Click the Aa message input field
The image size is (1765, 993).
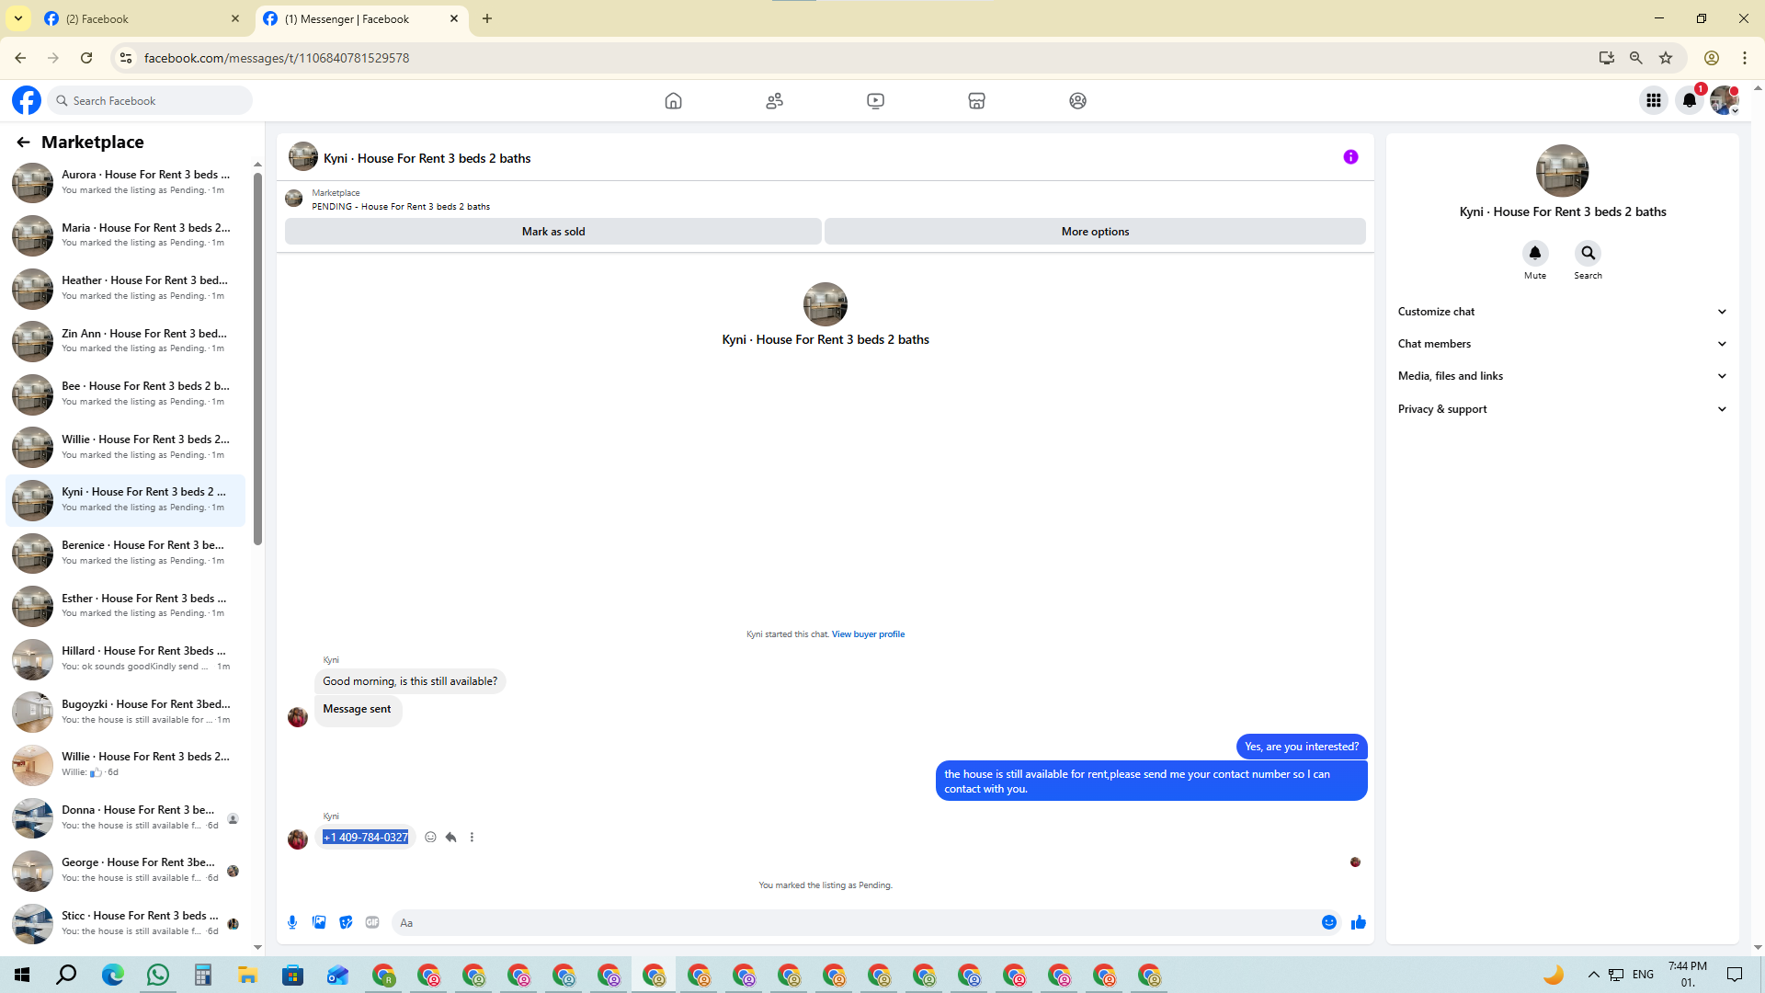click(x=855, y=922)
